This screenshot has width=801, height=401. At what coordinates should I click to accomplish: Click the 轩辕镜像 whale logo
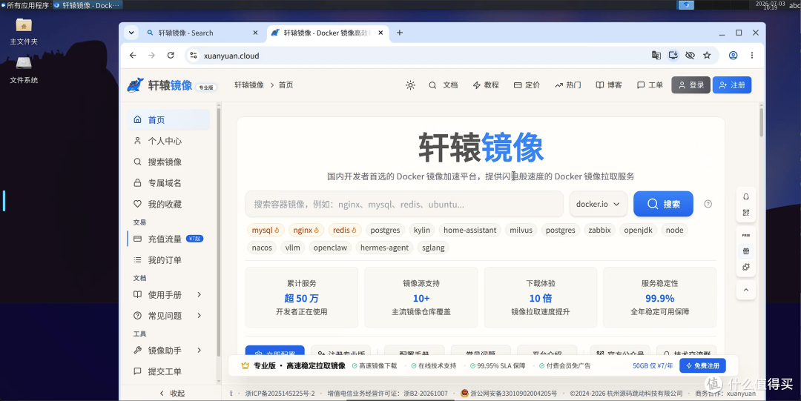point(136,85)
